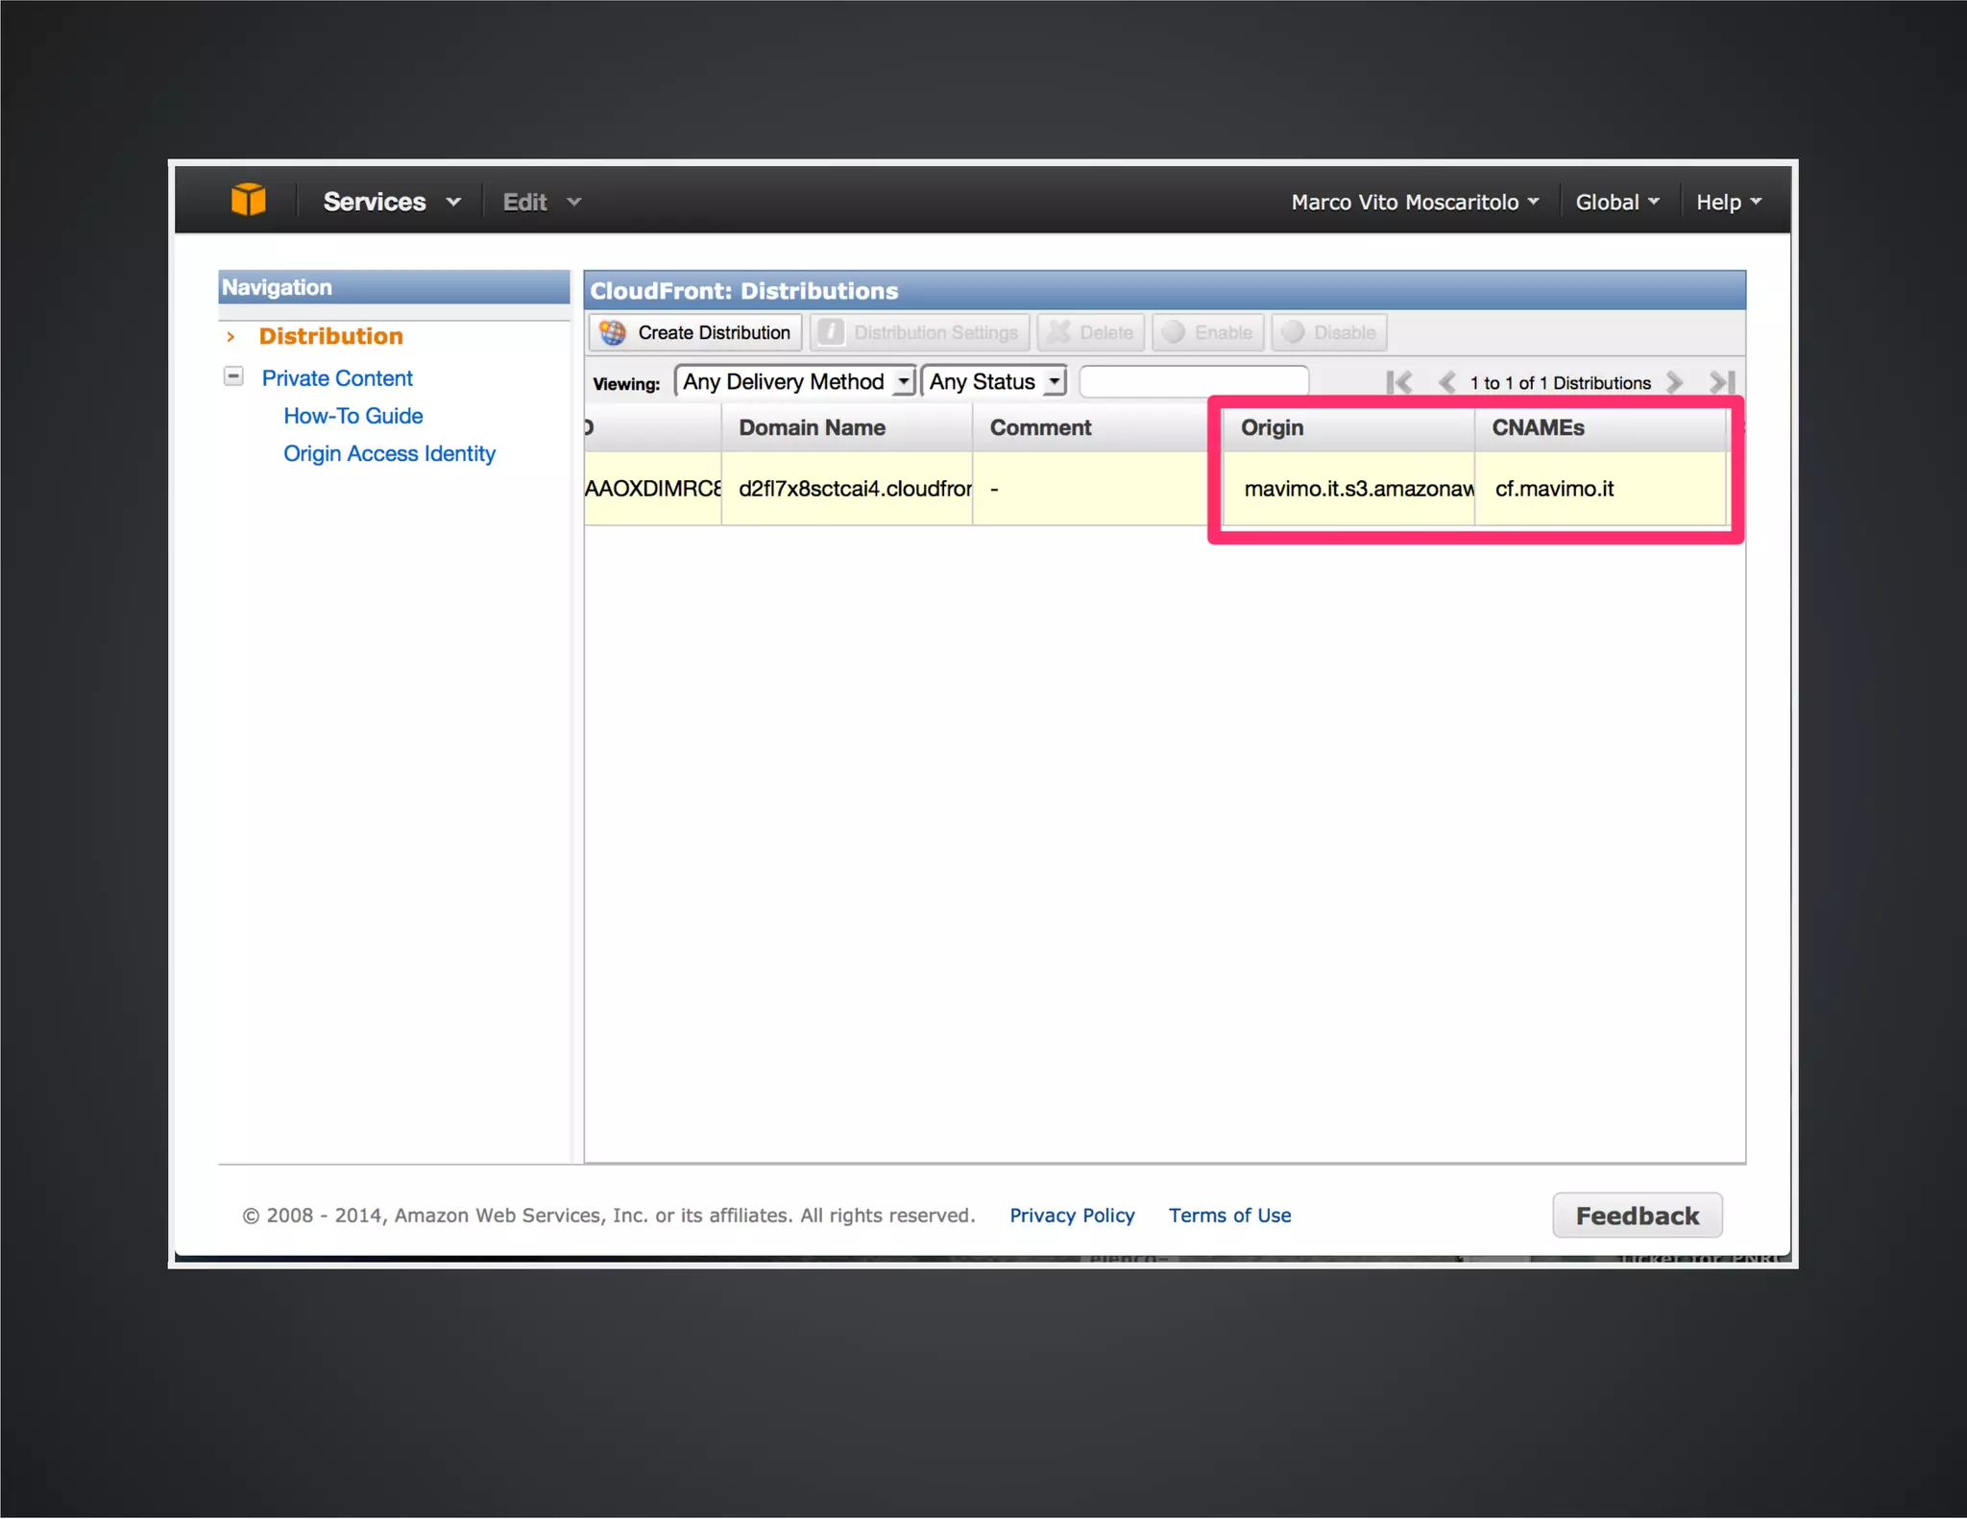
Task: Select the cf.mavimo.it distribution row
Action: [1554, 489]
